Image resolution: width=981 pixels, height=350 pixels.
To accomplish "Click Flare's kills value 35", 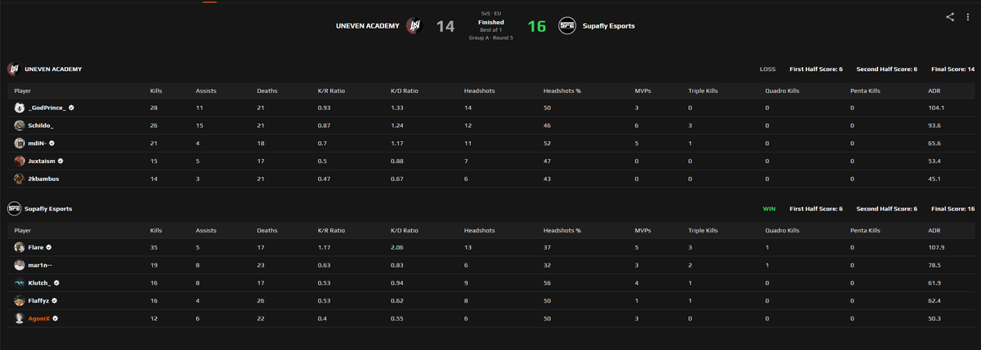I will (154, 247).
